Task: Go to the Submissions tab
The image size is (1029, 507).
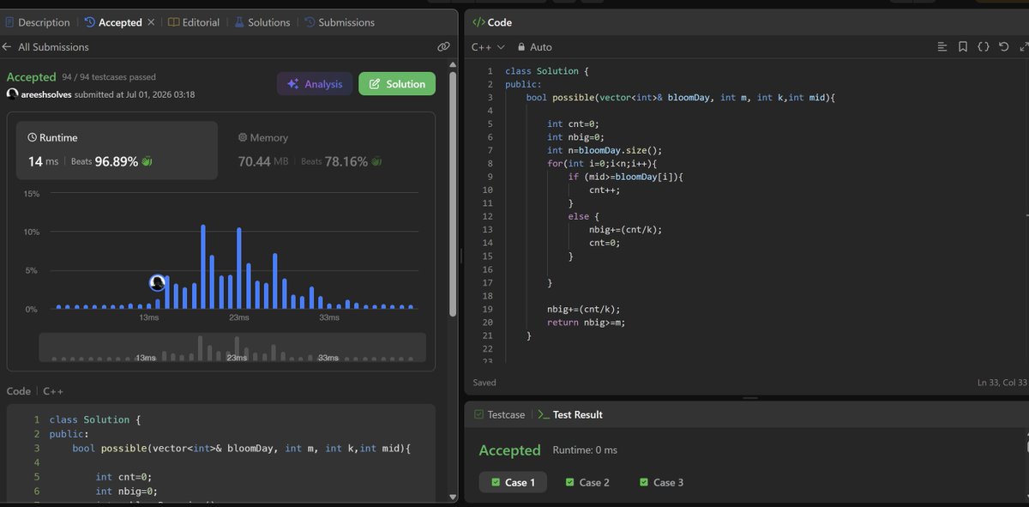Action: click(340, 22)
